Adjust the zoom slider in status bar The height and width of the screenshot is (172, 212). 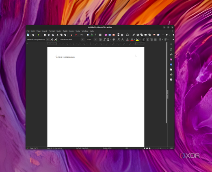pyautogui.click(x=160, y=148)
